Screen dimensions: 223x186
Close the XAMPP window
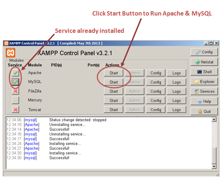[x=216, y=43]
